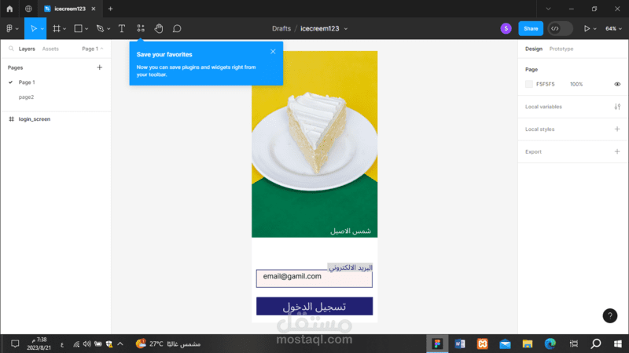629x353 pixels.
Task: Add a local style with plus
Action: (x=617, y=129)
